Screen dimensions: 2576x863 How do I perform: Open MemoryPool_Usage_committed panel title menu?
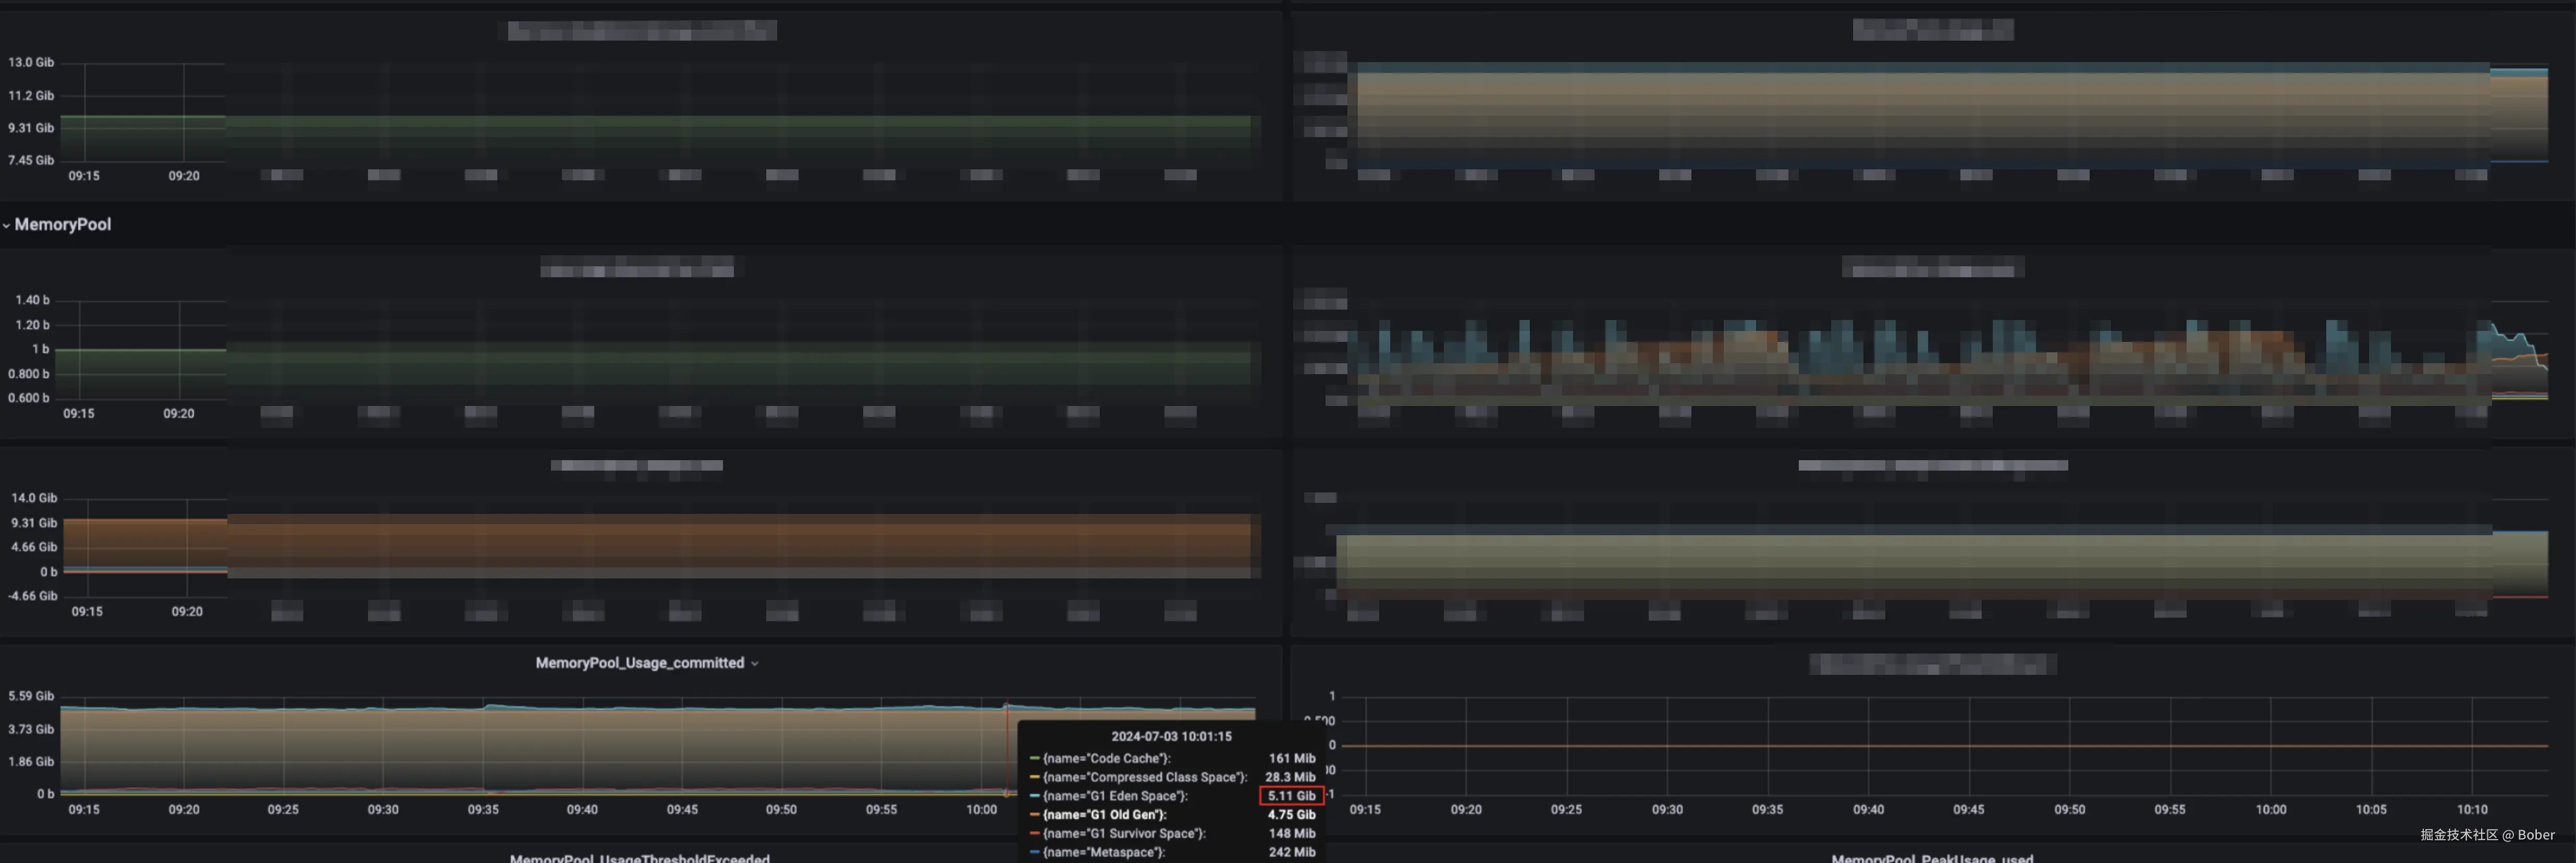(639, 663)
